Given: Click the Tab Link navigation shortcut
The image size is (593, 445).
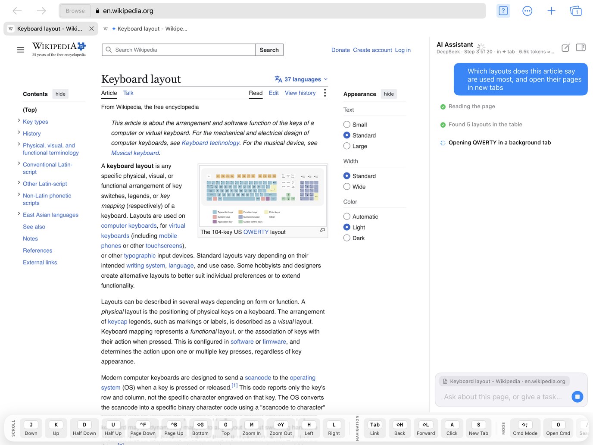Looking at the screenshot, I should tap(375, 428).
